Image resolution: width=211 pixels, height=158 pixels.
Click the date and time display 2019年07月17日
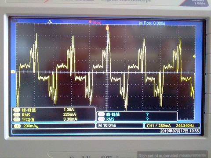[x=179, y=131]
